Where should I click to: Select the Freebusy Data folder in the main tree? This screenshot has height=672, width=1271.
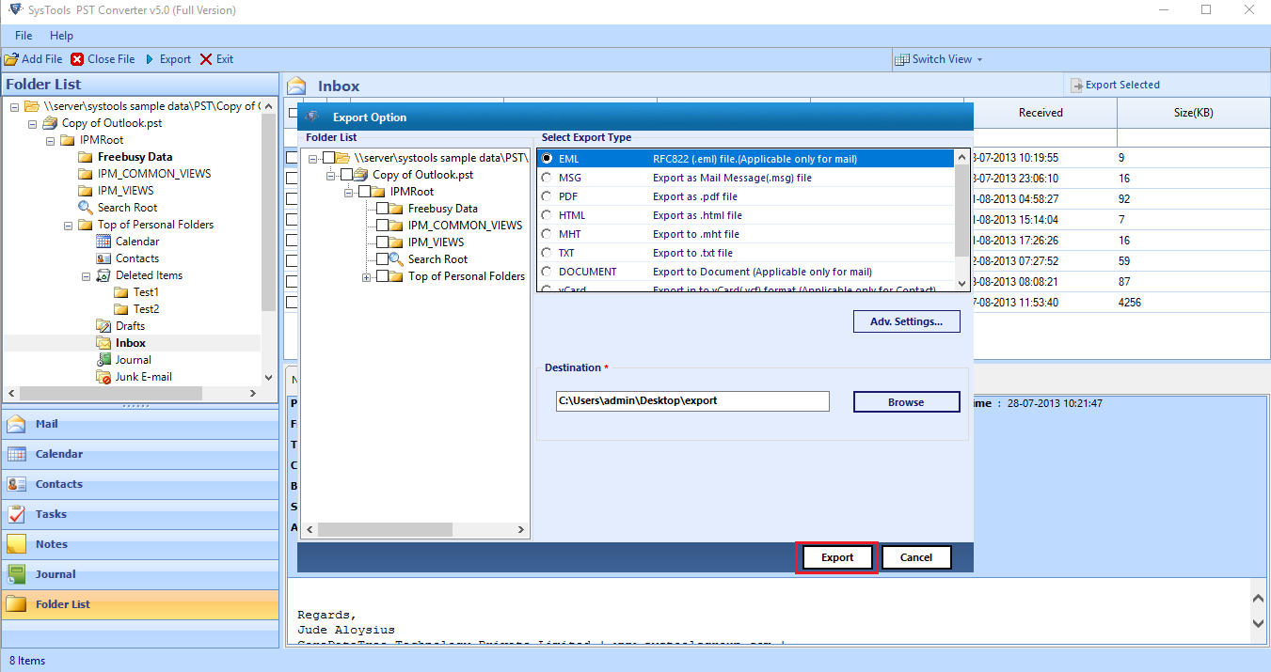(135, 157)
